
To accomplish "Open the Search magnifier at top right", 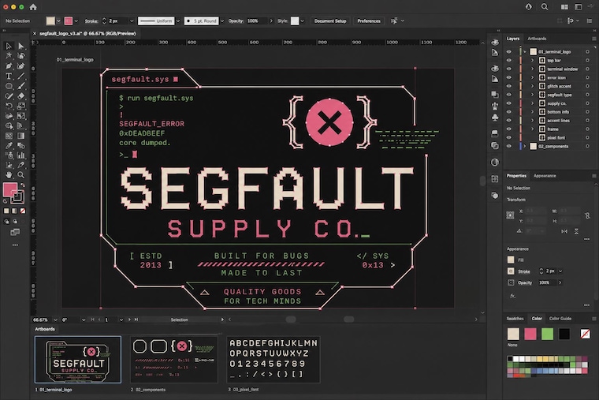I will point(545,7).
